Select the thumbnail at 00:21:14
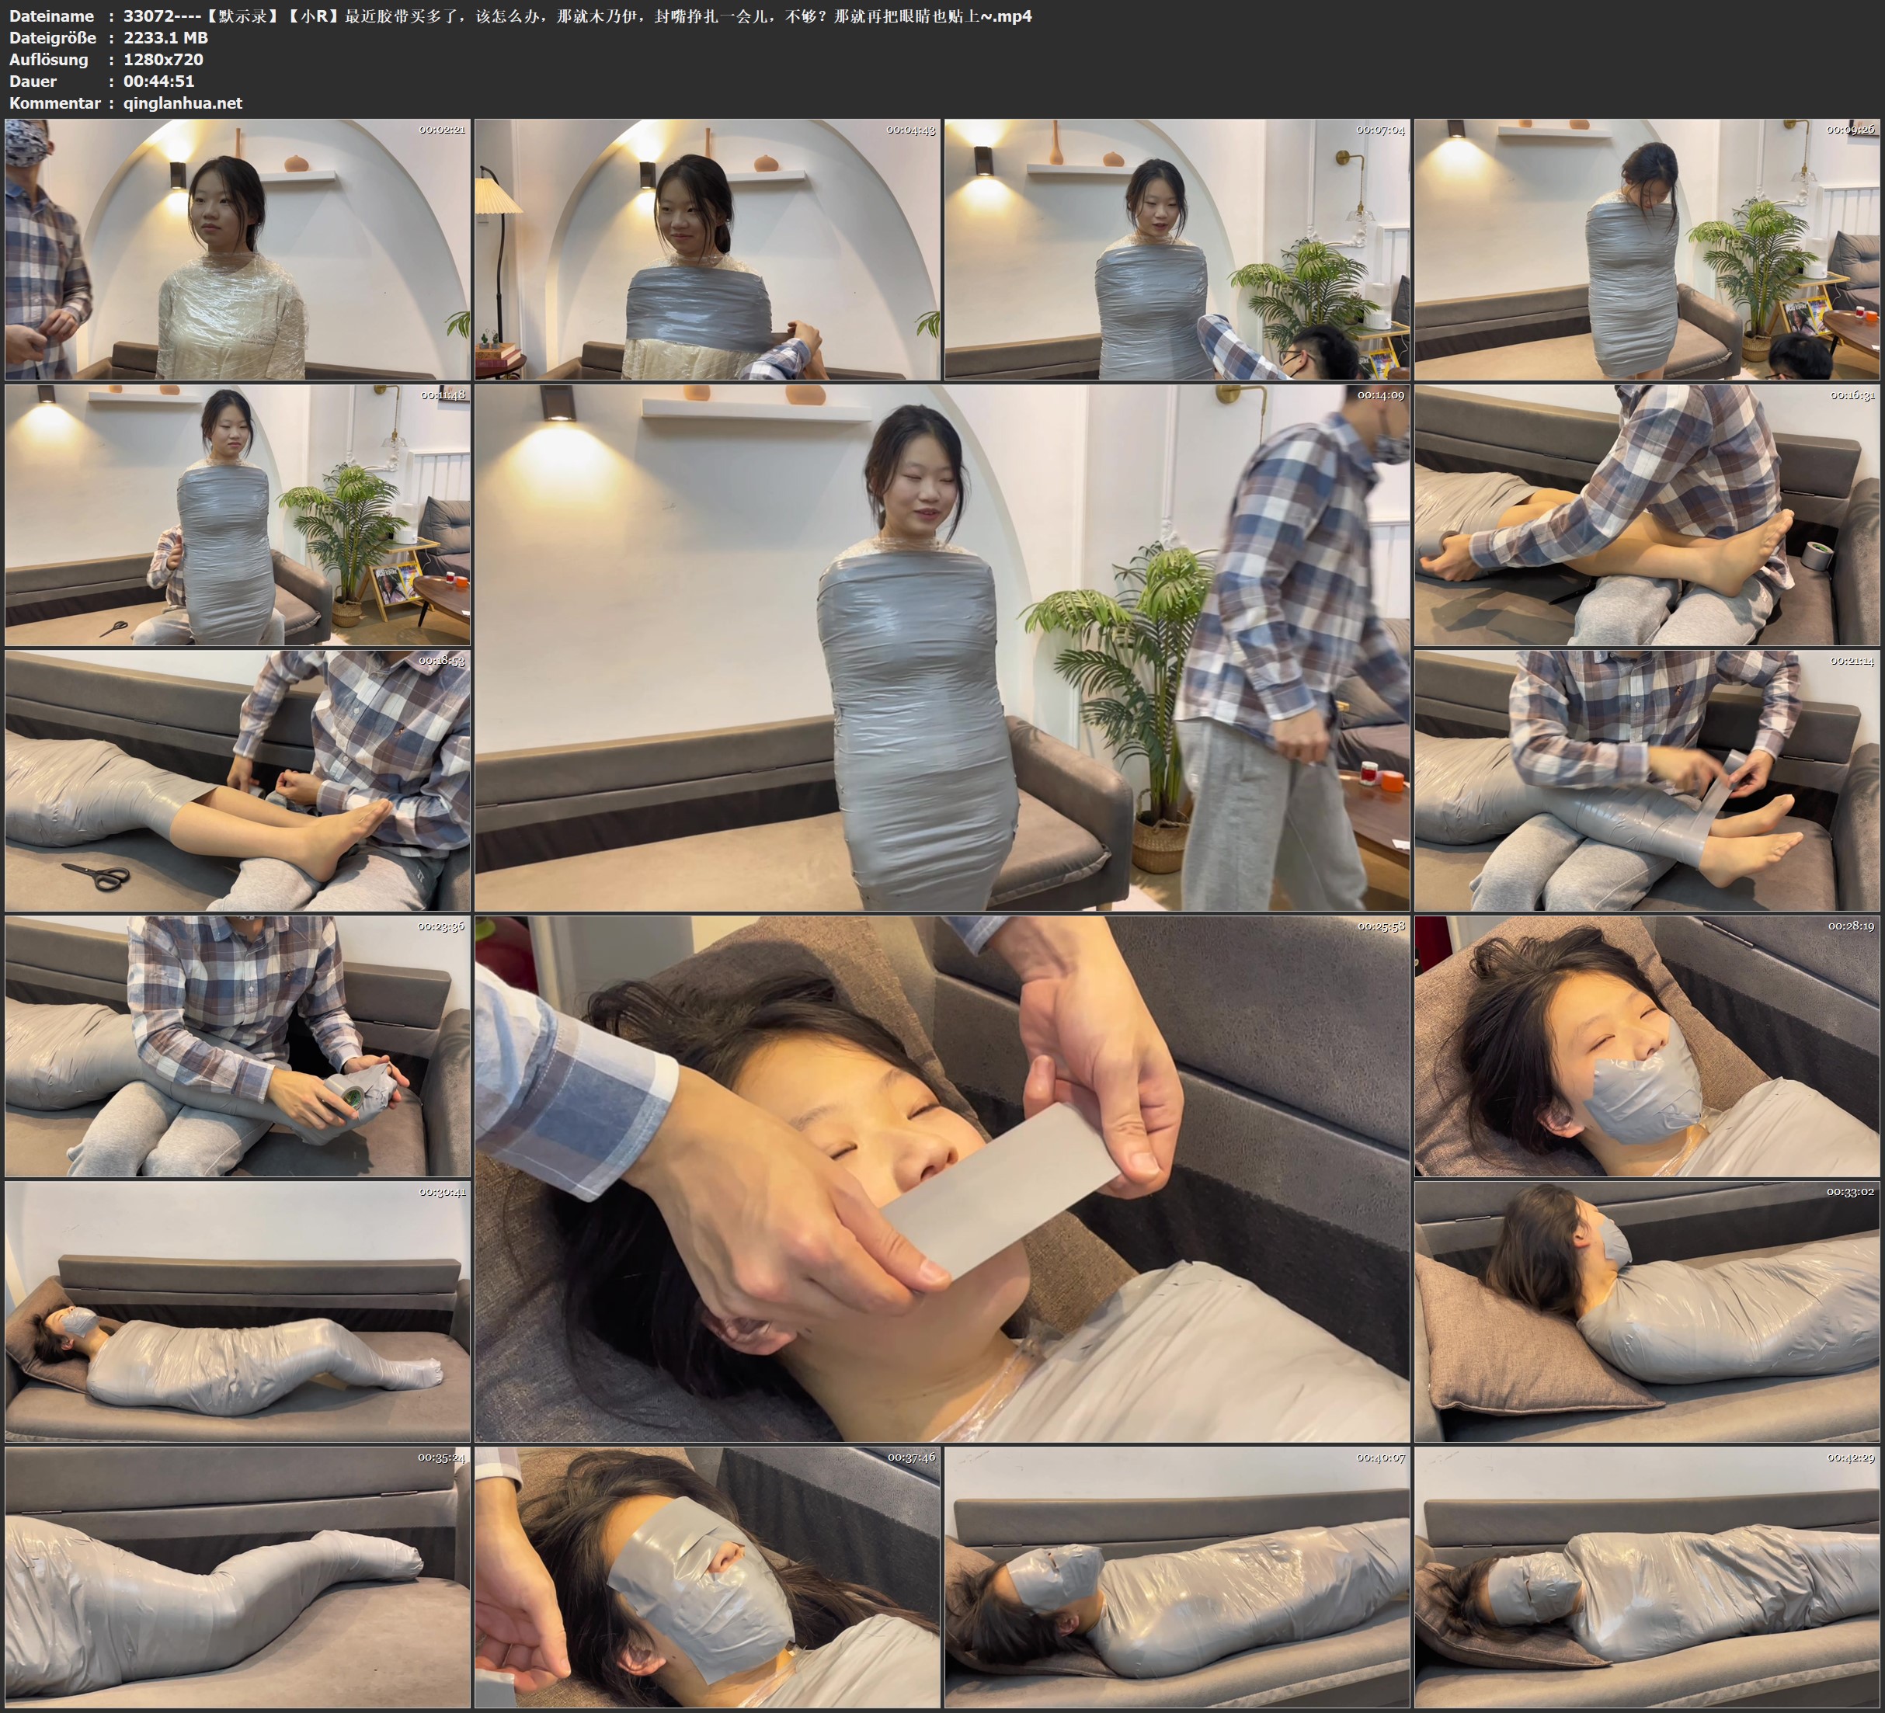Screen dimensions: 1885x1713 pos(1647,780)
